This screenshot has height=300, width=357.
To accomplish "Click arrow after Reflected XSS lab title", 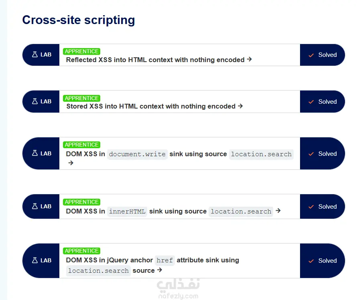I will [x=249, y=59].
